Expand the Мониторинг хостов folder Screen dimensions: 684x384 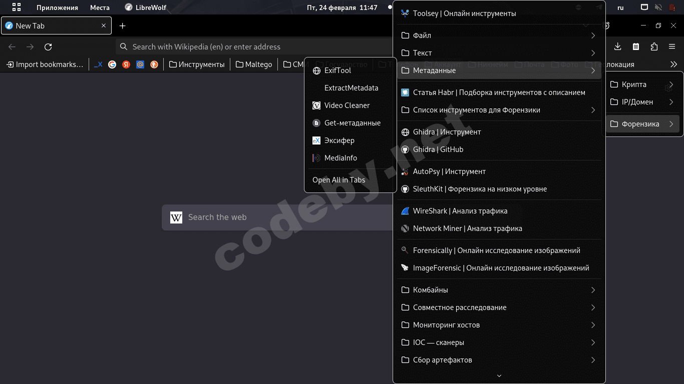point(499,325)
